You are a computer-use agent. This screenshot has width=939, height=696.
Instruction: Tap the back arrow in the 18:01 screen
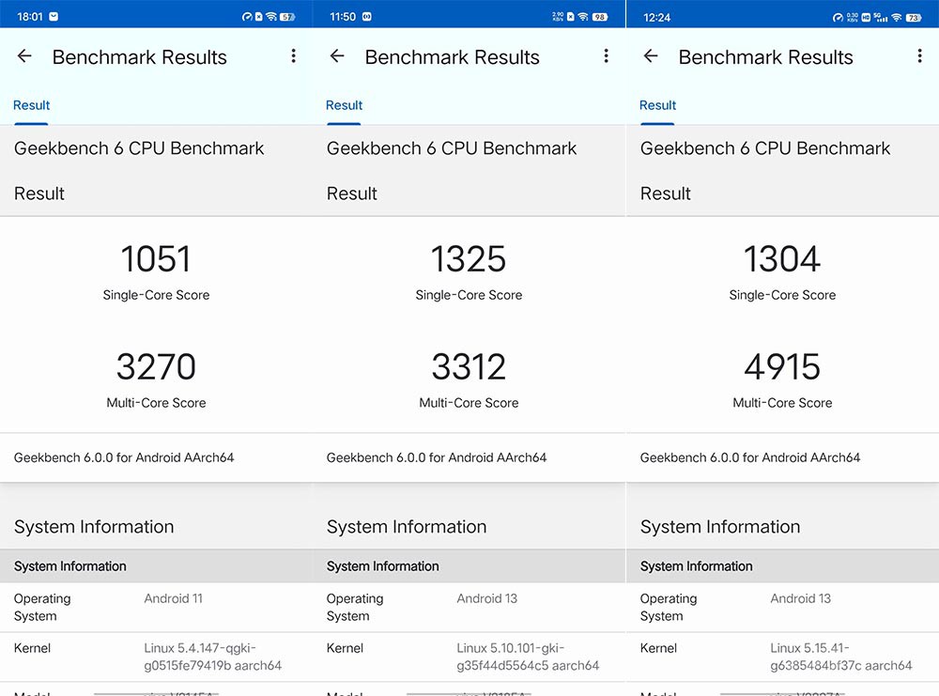[24, 56]
